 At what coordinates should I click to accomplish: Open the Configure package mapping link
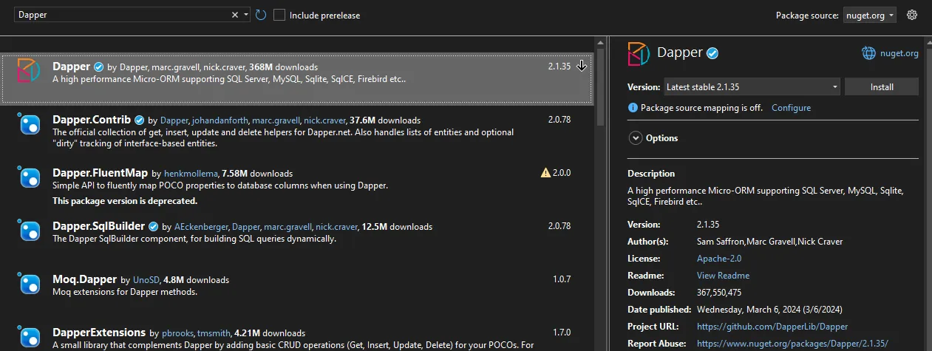tap(791, 108)
